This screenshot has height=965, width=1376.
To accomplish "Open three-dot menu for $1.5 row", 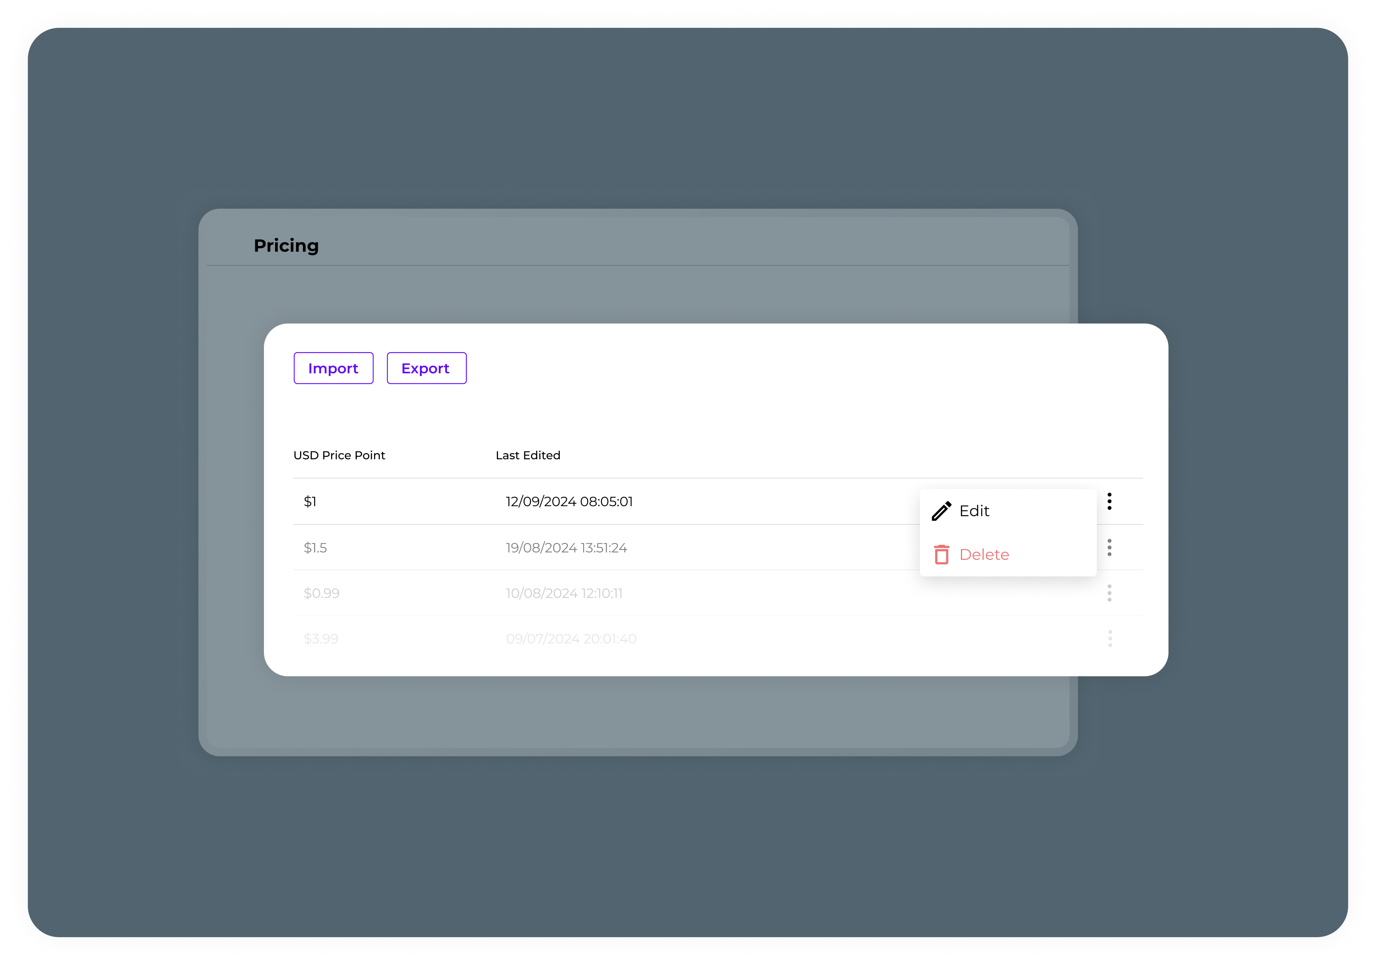I will pos(1109,548).
